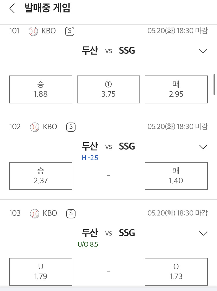Tap the S badge on game 103
The height and width of the screenshot is (291, 217).
tap(71, 213)
